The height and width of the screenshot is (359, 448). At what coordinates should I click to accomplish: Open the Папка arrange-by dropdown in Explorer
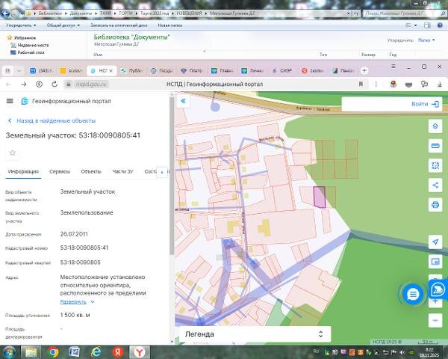coord(426,40)
